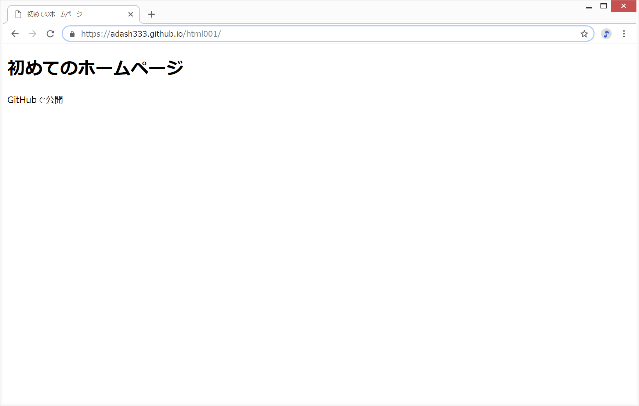Click the 初めてのホームページ page heading

point(95,68)
